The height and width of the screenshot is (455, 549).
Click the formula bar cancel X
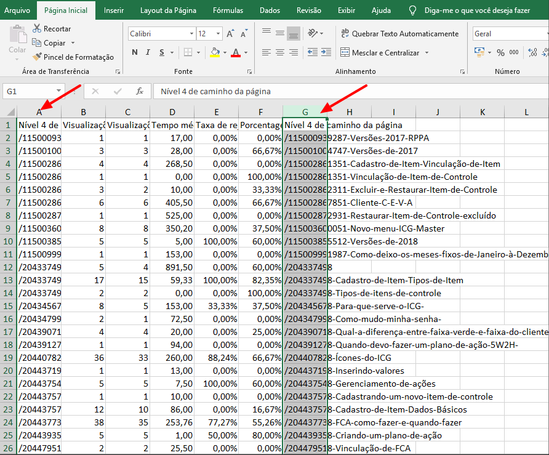95,91
